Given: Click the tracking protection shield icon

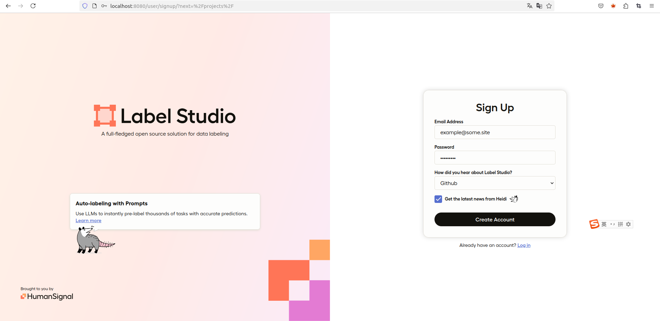Looking at the screenshot, I should (x=85, y=6).
